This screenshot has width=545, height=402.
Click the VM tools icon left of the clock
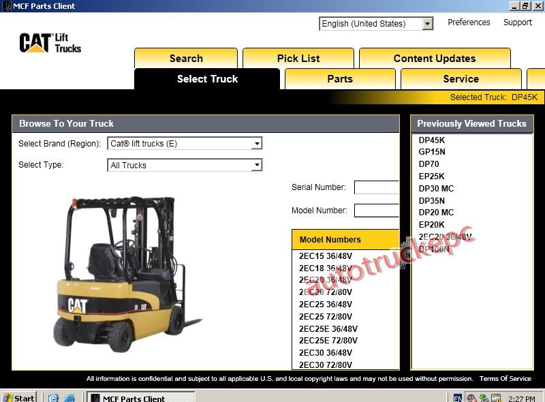(x=496, y=398)
